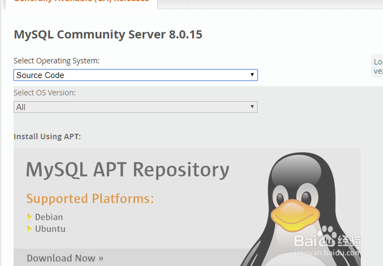Viewport: 383px width, 266px height.
Task: Switch to the Generally Available (GA) Releases tab
Action: 81,2
